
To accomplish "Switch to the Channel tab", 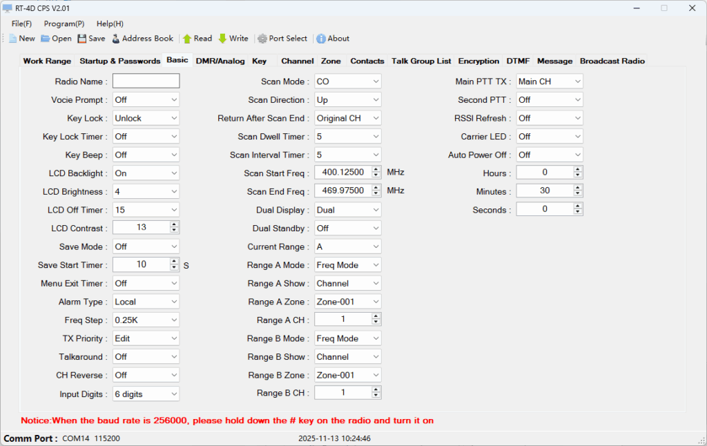I will tap(297, 61).
